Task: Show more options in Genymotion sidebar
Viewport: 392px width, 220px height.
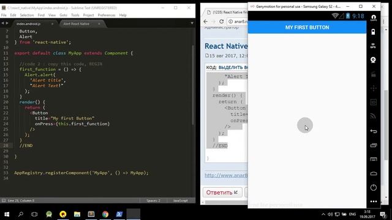Action: [x=374, y=201]
